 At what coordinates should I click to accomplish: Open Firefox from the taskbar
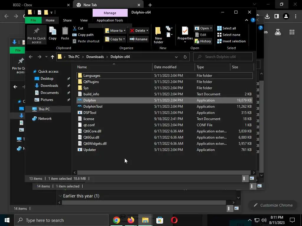coord(131,220)
